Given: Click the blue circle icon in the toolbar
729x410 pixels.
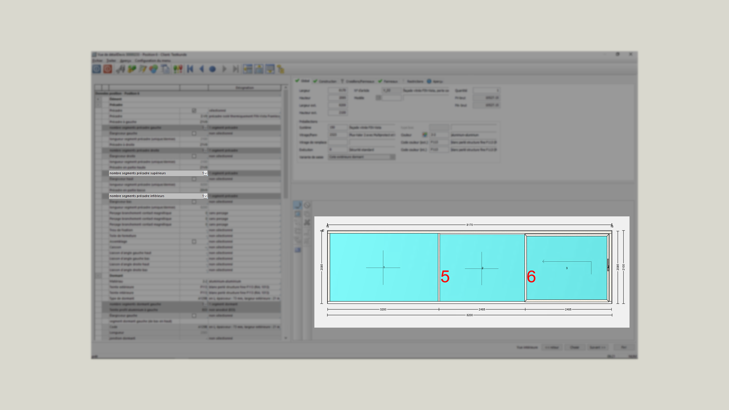Looking at the screenshot, I should coord(213,69).
